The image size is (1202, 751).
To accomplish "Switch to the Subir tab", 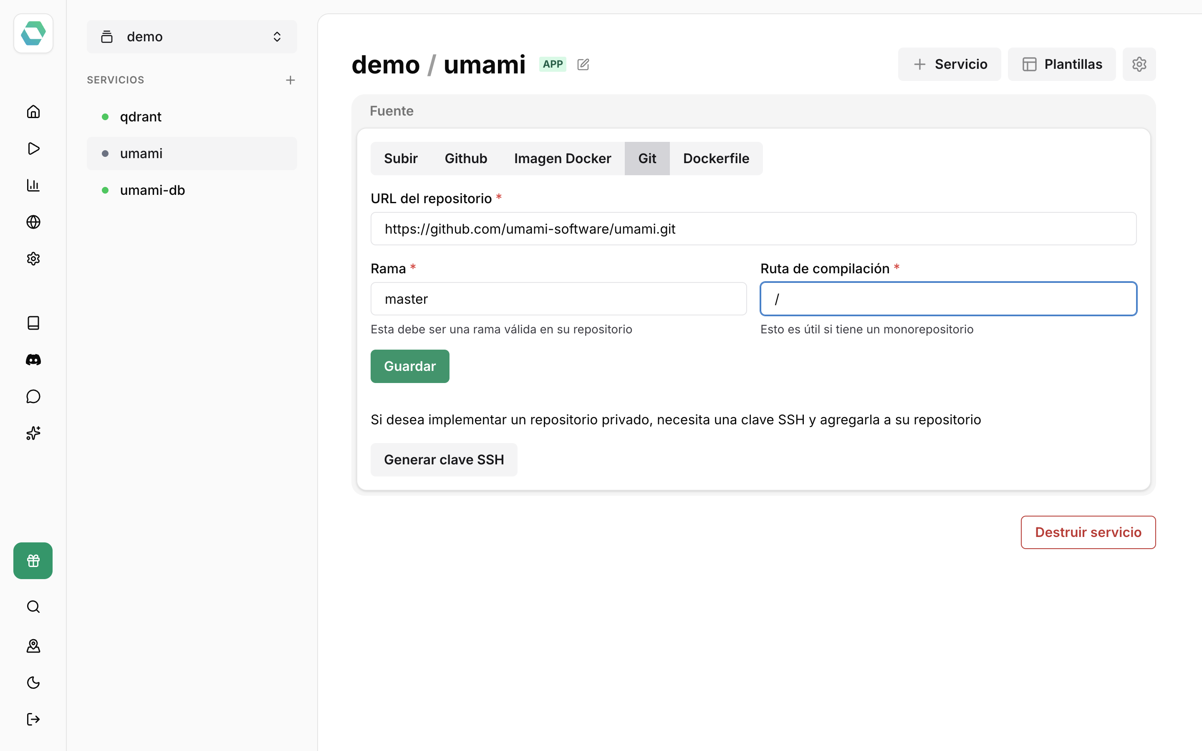I will pyautogui.click(x=401, y=159).
